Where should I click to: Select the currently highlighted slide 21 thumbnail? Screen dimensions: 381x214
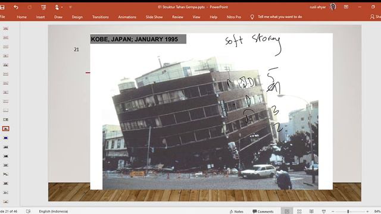(6, 128)
